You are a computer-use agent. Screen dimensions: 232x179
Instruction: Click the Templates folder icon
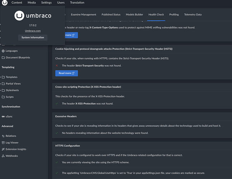(x=3, y=77)
